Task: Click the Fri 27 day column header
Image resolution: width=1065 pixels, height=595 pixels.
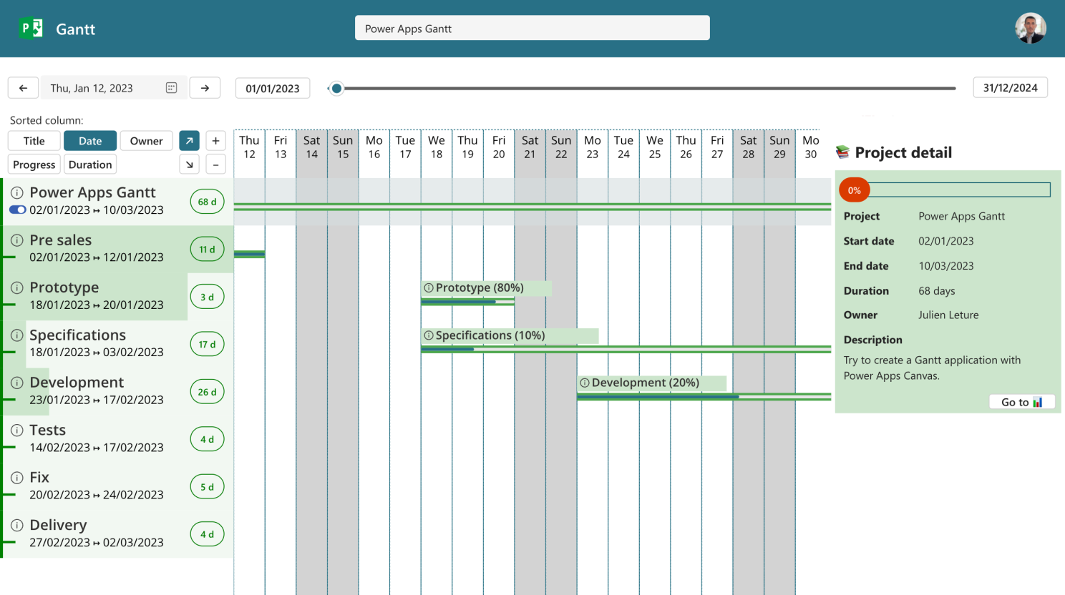Action: [x=717, y=147]
